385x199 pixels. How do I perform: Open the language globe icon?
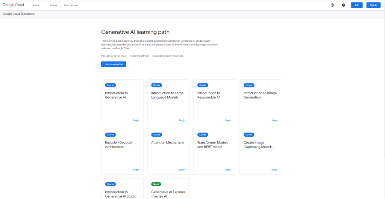[343, 5]
